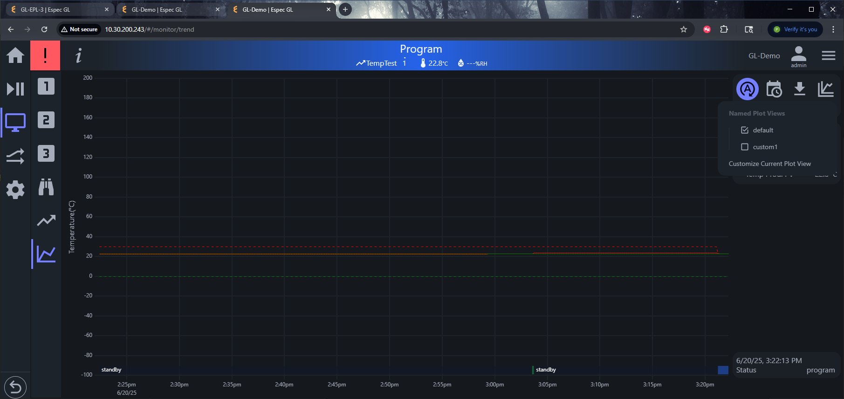Click the 3:00pm time axis label
Screen dimensions: 844x399
point(495,385)
